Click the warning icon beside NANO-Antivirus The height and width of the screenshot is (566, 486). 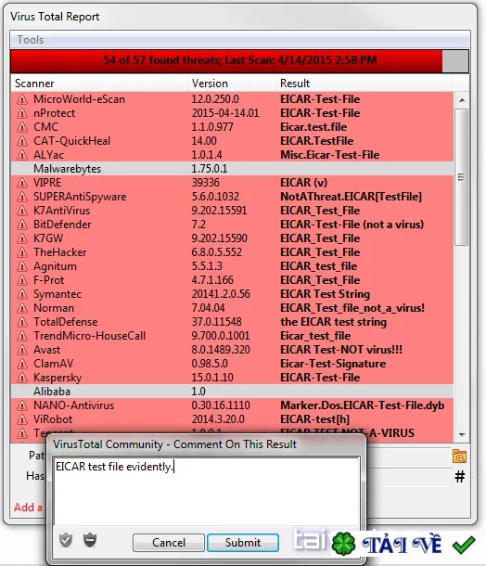coord(22,405)
